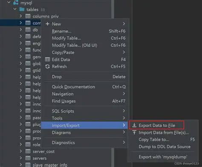Select Modify Table… menu entry

pos(85,38)
